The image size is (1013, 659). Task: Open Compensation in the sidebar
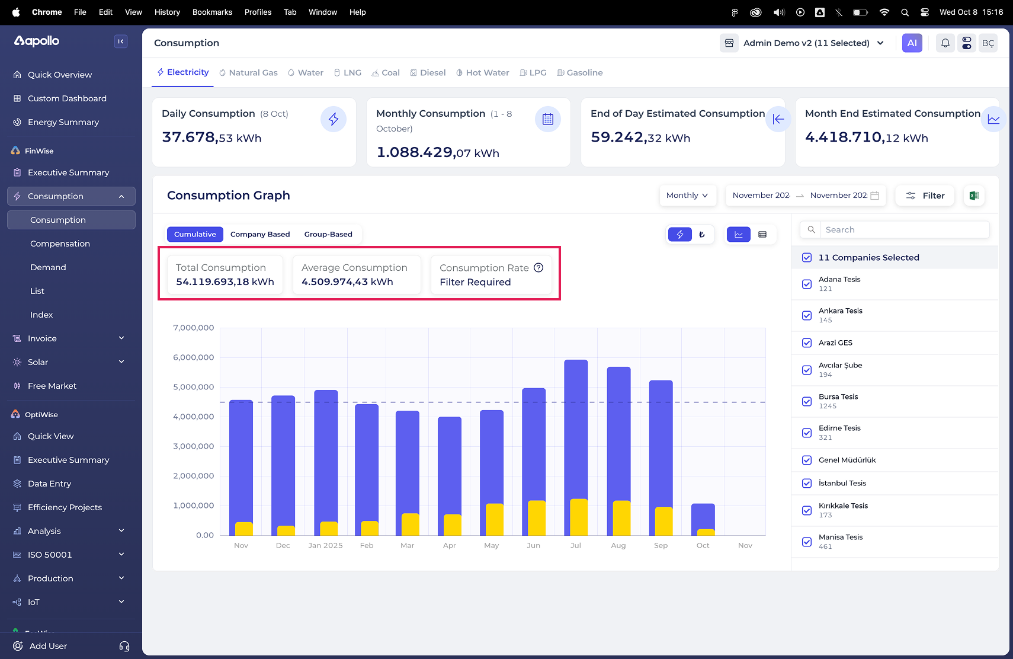(x=60, y=244)
